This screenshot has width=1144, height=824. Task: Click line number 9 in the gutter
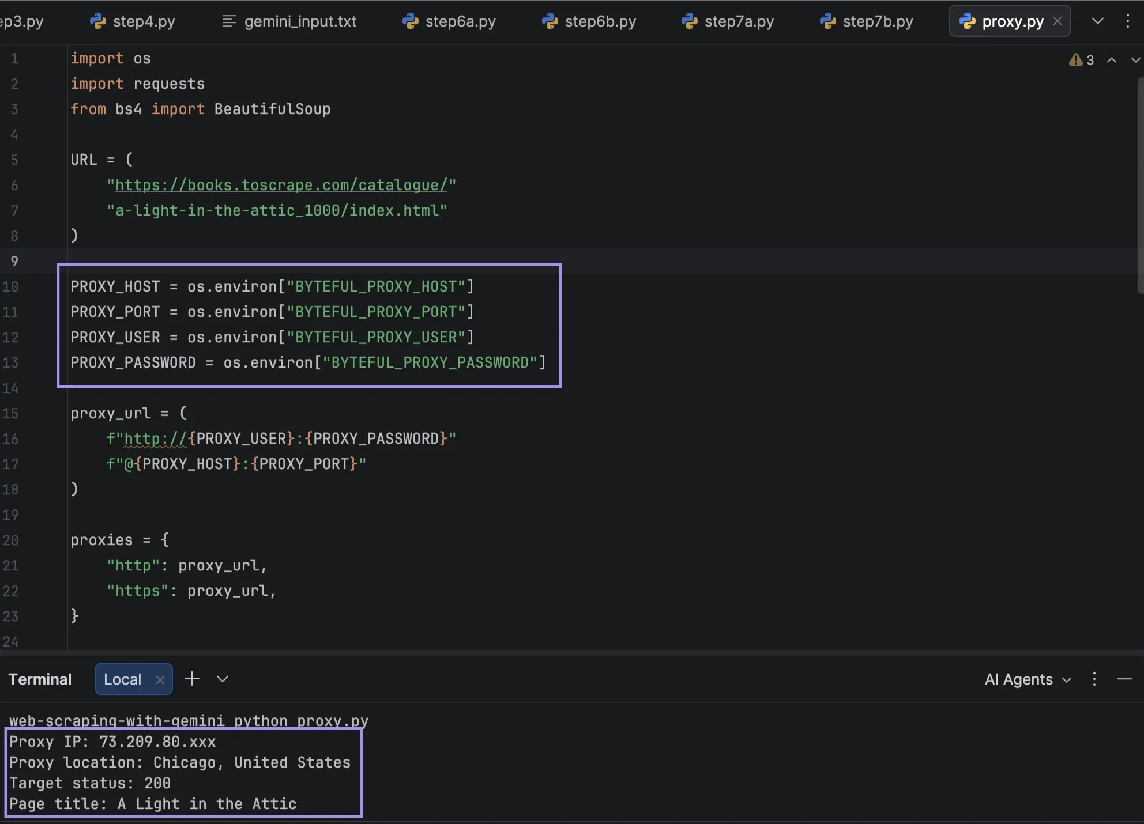pos(14,261)
